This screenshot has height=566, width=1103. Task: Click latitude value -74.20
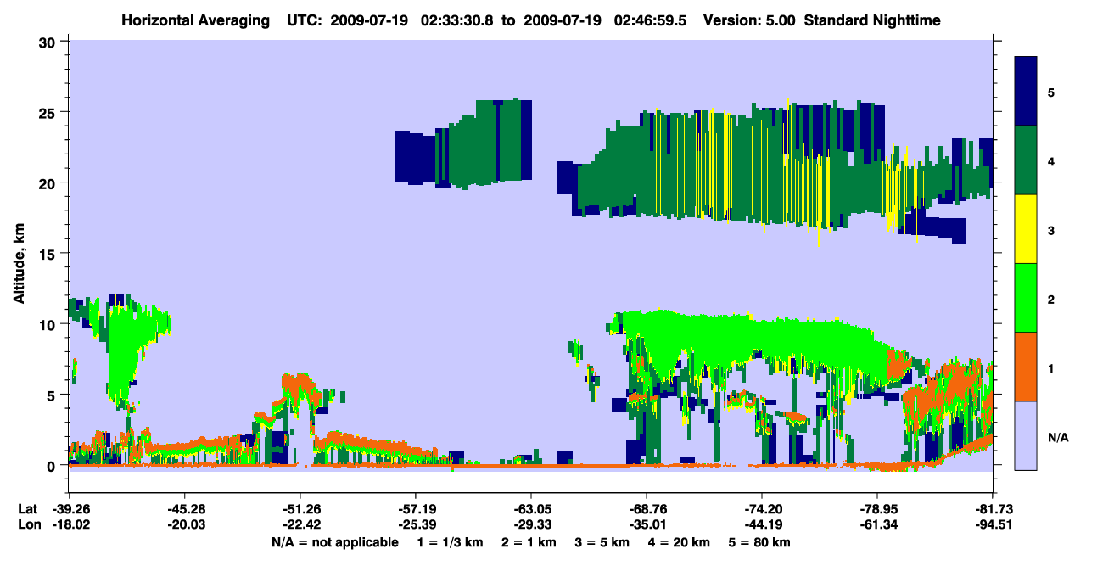(762, 508)
